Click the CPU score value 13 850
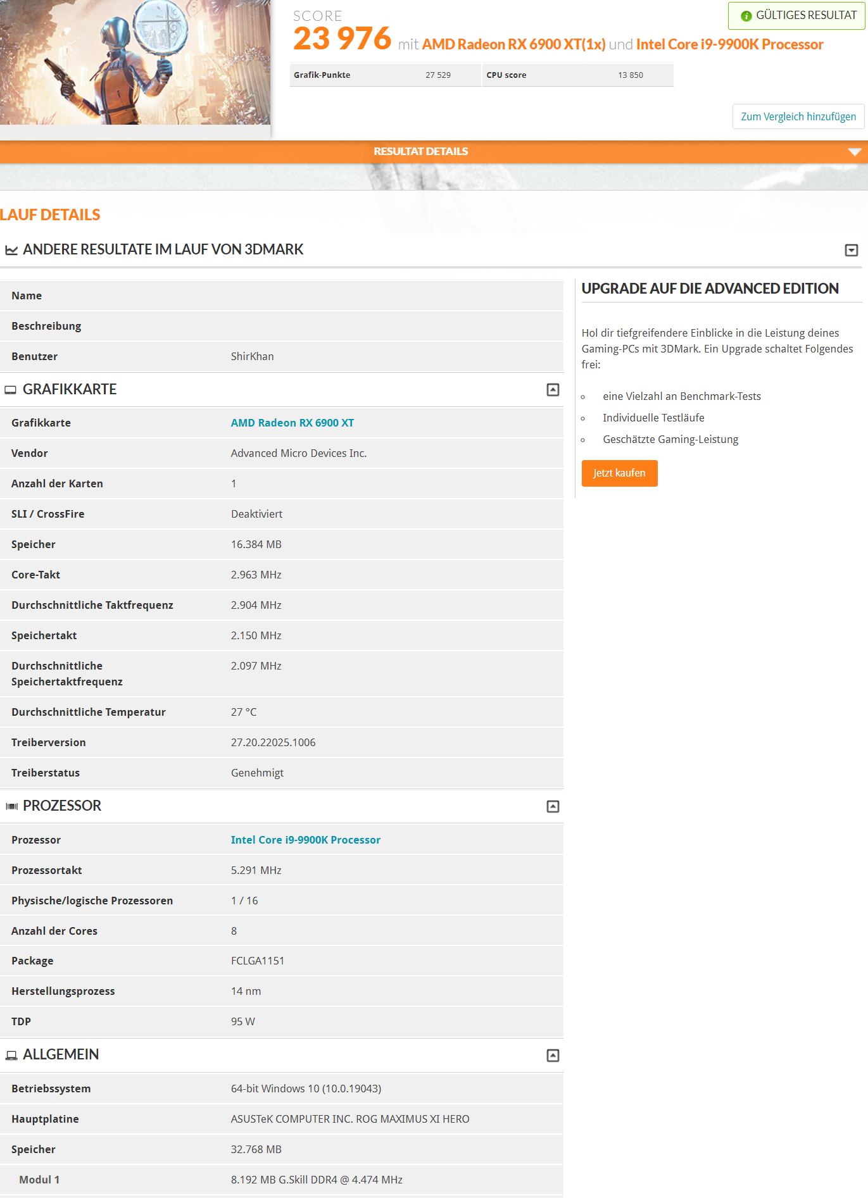The height and width of the screenshot is (1198, 868). point(631,75)
